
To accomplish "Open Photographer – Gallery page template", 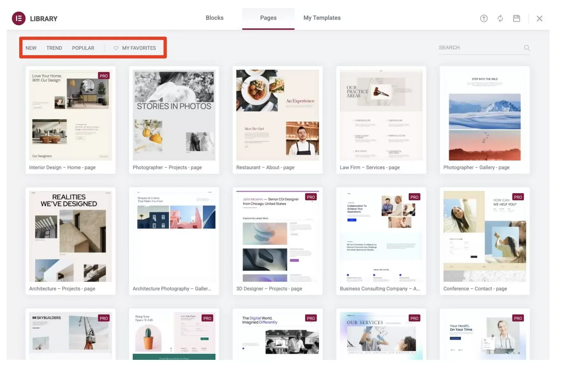I will (484, 115).
